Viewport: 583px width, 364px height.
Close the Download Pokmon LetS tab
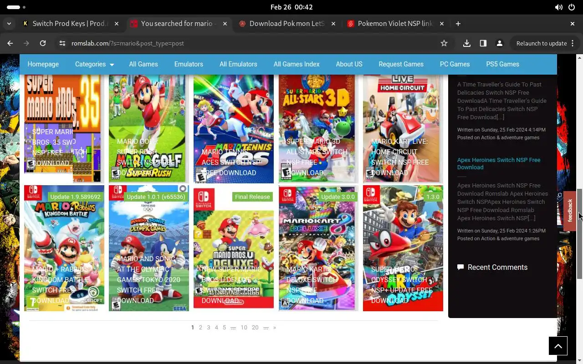coord(333,24)
